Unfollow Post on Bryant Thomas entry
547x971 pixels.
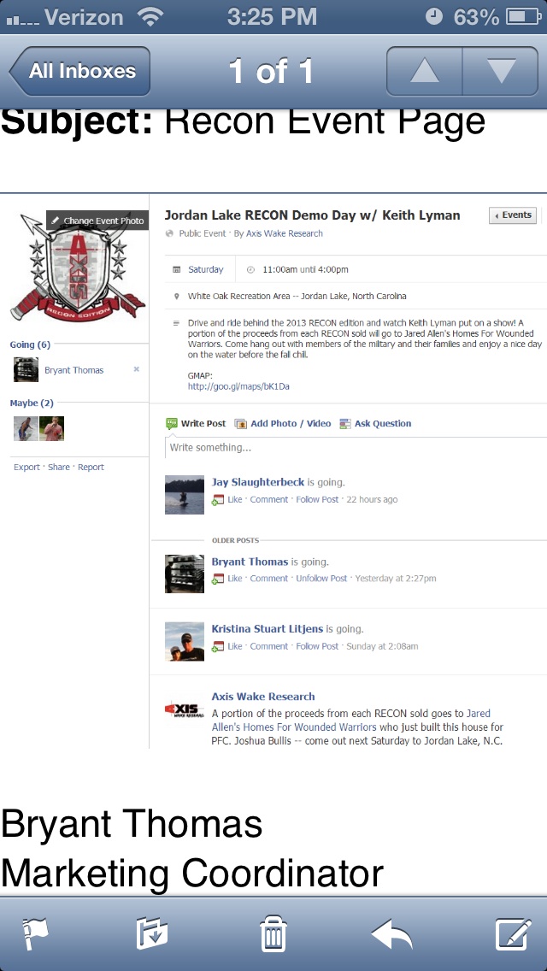321,579
